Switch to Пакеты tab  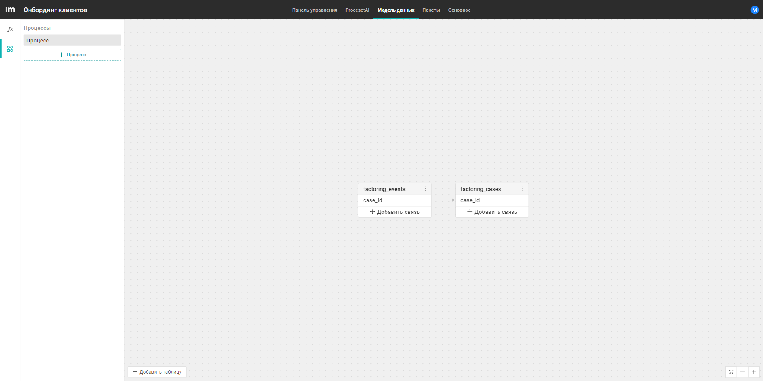(431, 10)
